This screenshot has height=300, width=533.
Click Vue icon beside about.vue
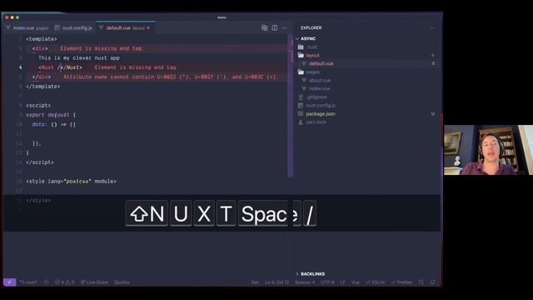pyautogui.click(x=304, y=80)
